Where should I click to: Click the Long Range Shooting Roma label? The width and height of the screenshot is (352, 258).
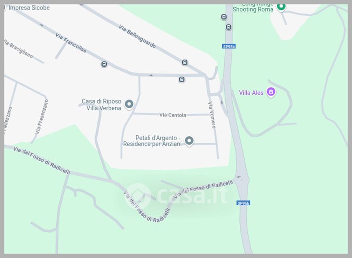tap(253, 8)
